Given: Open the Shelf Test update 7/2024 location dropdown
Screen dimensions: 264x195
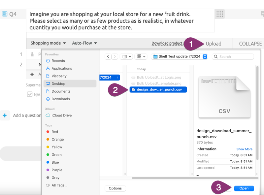Looking at the screenshot, I should (x=179, y=56).
